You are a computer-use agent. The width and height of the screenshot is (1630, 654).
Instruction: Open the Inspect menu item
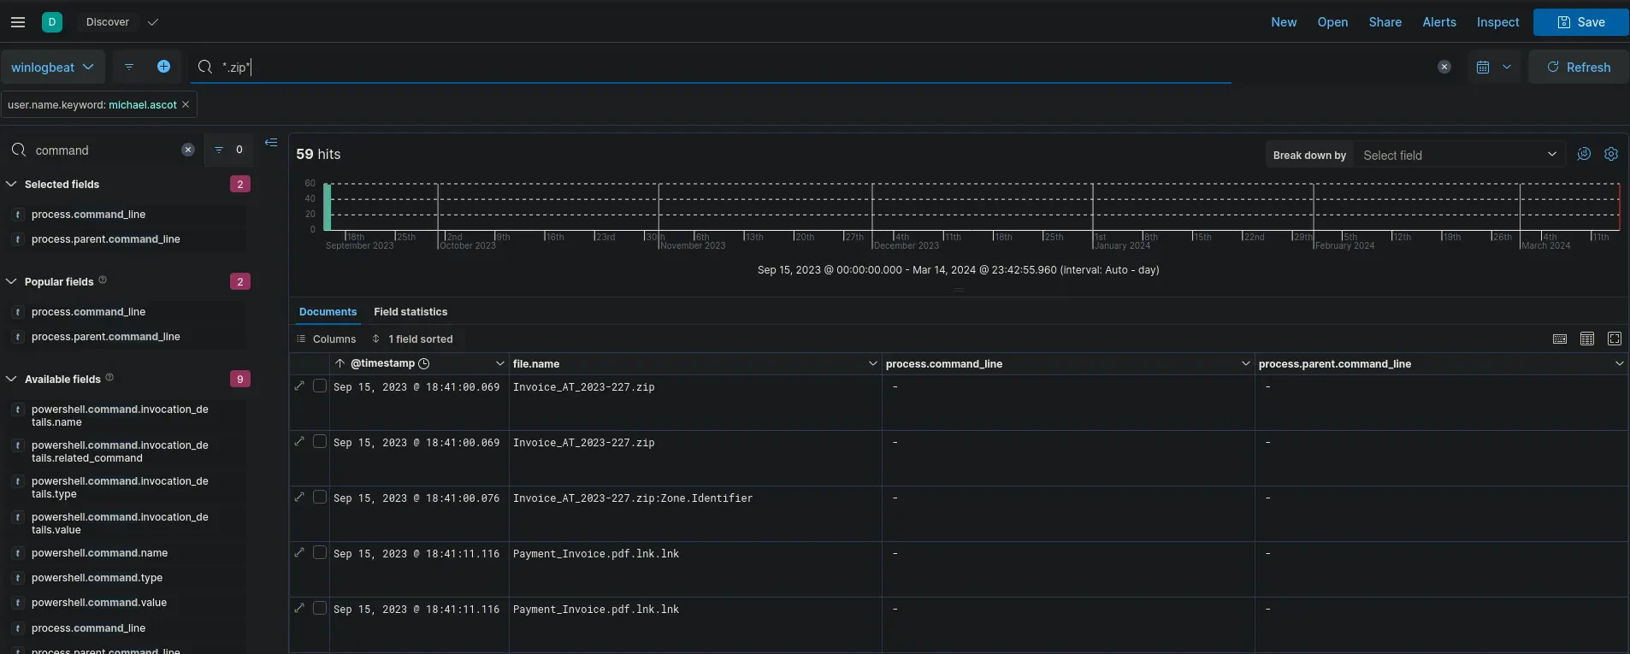click(1497, 22)
